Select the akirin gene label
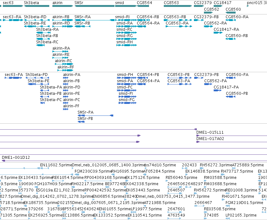 coord(57,3)
